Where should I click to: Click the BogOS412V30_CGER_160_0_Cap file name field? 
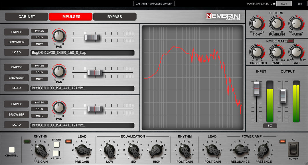pyautogui.click(x=82, y=53)
